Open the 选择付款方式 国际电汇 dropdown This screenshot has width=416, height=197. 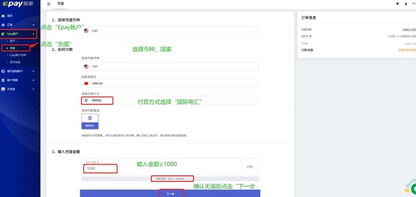coord(170,100)
